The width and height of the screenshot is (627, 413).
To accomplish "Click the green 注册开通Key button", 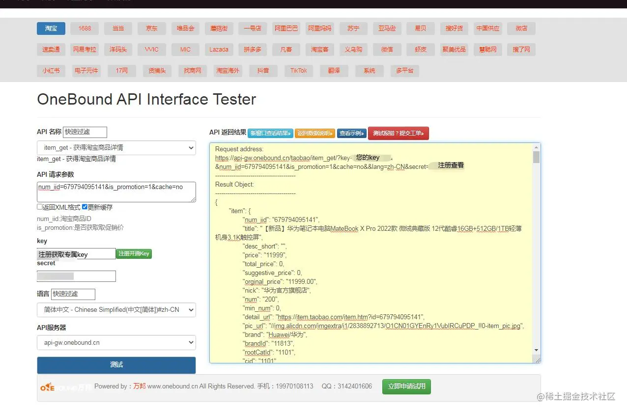I will pyautogui.click(x=134, y=254).
